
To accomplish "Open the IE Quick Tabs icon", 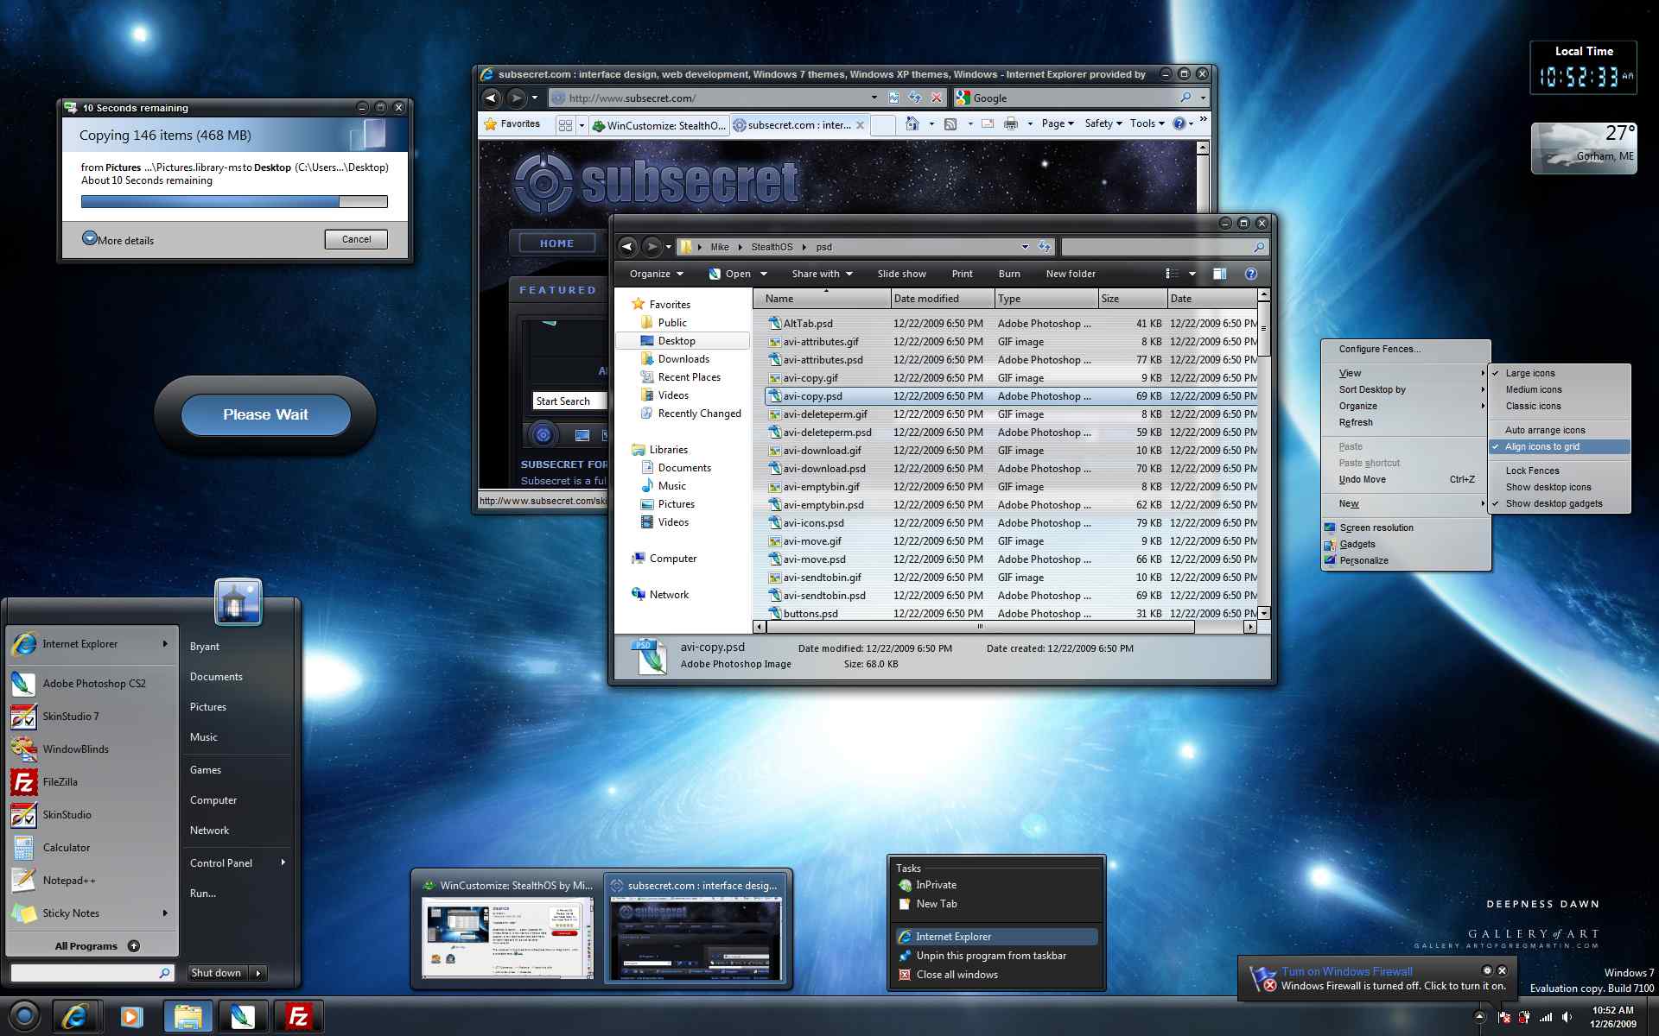I will tap(565, 125).
